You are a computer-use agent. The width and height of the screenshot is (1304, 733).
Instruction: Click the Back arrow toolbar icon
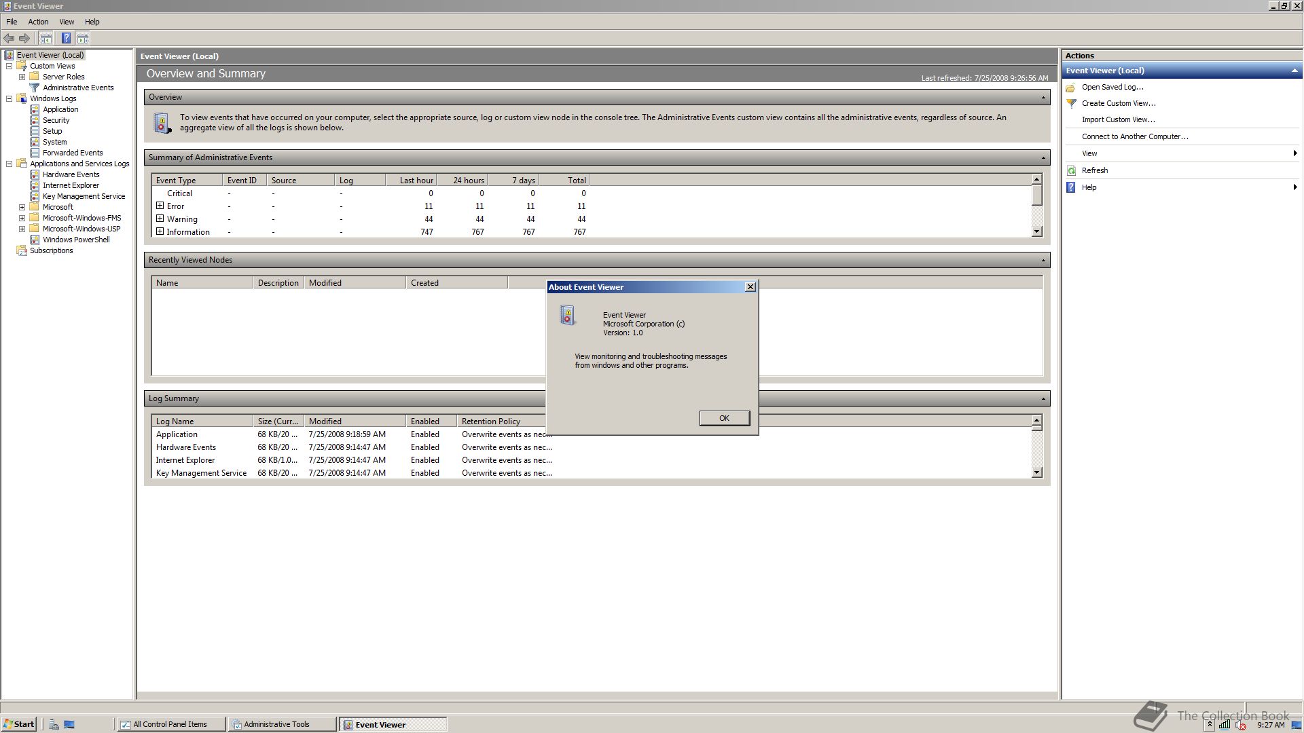tap(9, 39)
